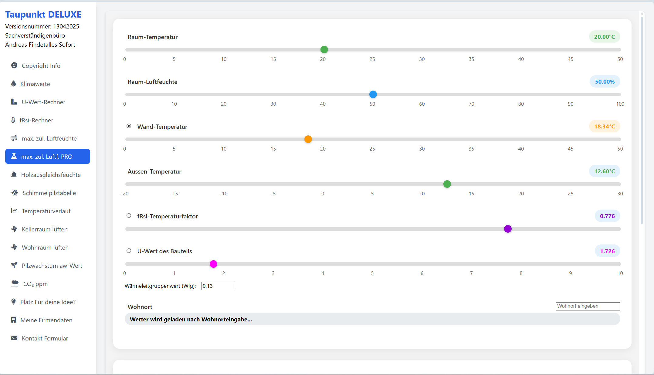The image size is (654, 375).
Task: Click the Taupunkt DELUXE title
Action: [43, 14]
